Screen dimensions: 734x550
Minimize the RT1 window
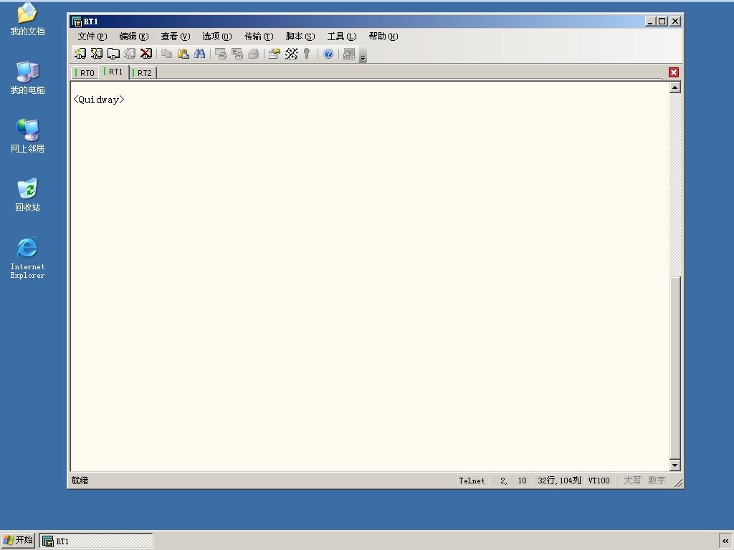coord(649,21)
